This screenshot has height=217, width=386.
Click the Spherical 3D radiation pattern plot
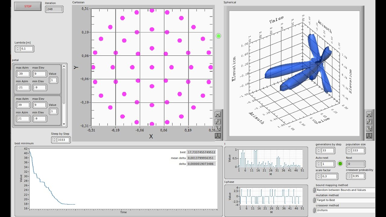click(x=294, y=73)
